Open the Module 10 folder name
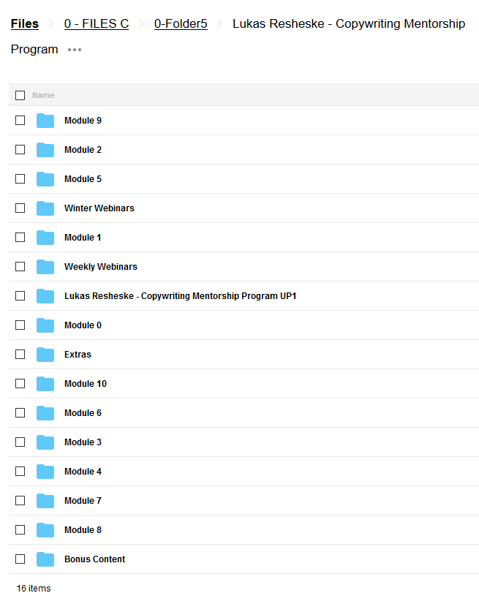Image resolution: width=479 pixels, height=612 pixels. coord(86,384)
